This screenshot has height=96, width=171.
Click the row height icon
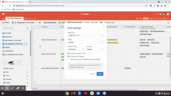pyautogui.click(x=101, y=22)
